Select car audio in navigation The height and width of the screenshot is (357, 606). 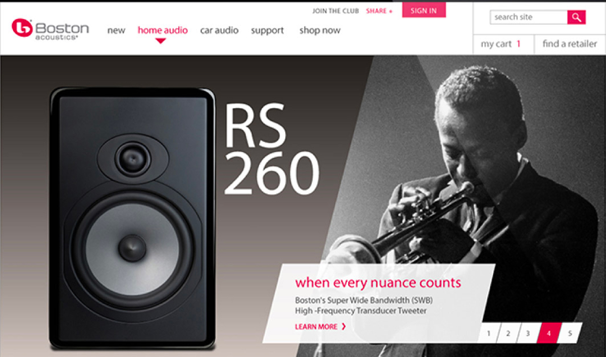[x=219, y=30]
